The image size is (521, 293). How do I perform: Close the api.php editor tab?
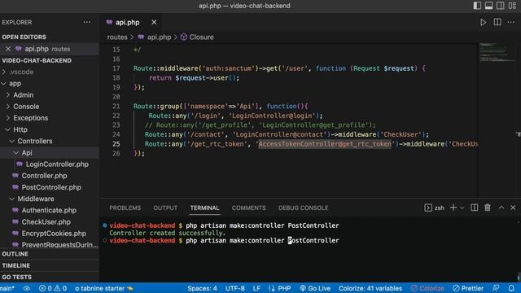point(154,22)
